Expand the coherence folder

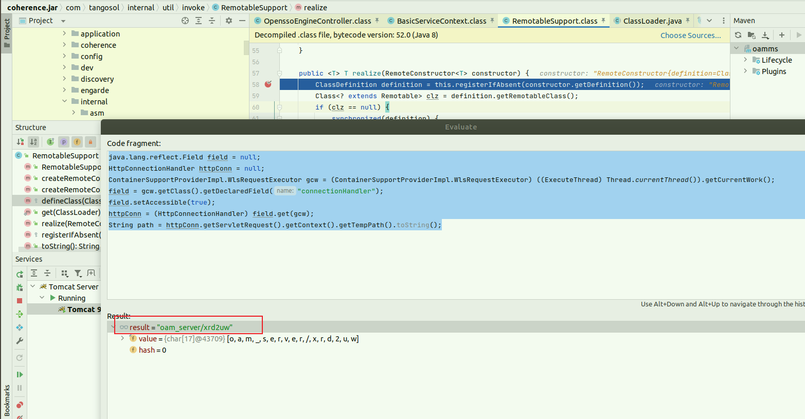click(x=64, y=45)
